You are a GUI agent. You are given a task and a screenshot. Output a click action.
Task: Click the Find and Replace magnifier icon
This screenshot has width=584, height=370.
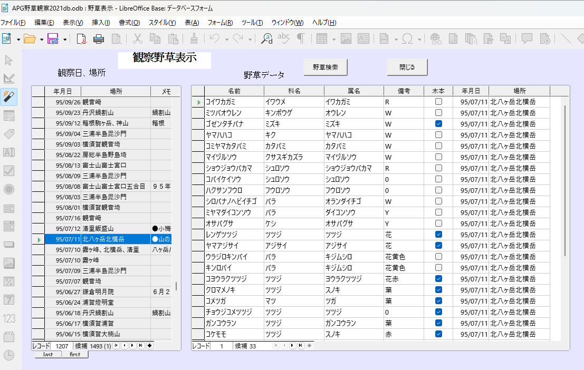pyautogui.click(x=266, y=38)
